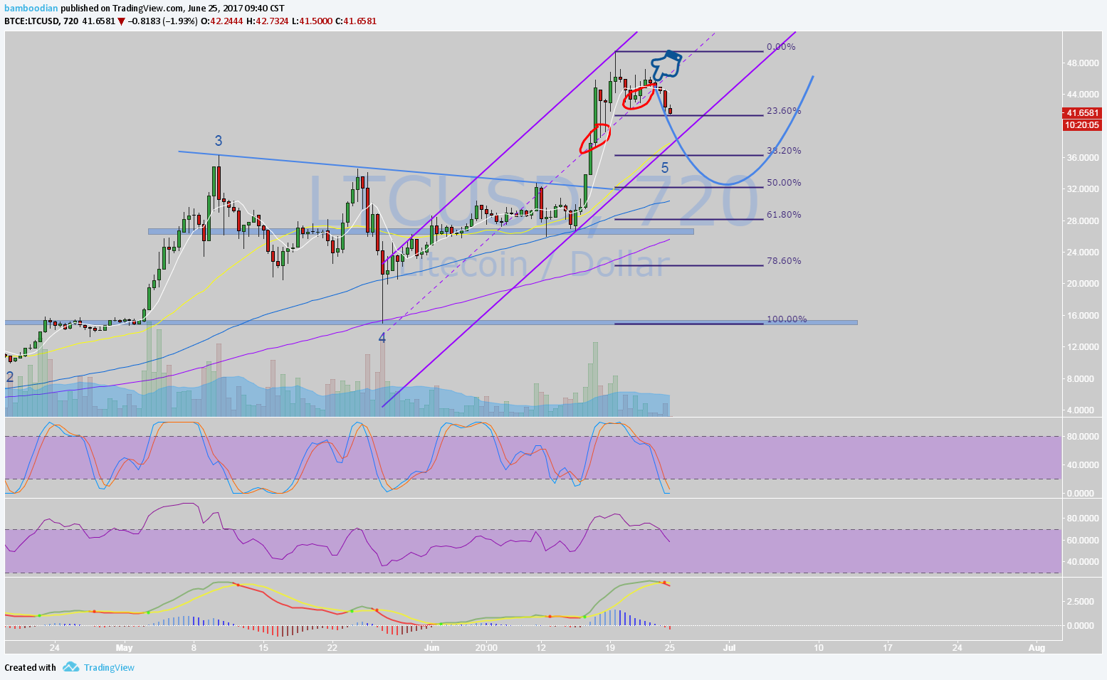Click the wave label 3 above the peak
1107x680 pixels.
click(219, 141)
